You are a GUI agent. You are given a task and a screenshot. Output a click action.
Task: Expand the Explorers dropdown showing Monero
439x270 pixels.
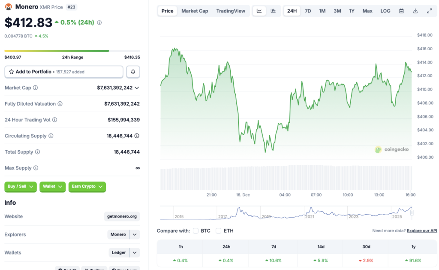click(x=124, y=234)
